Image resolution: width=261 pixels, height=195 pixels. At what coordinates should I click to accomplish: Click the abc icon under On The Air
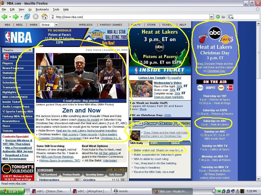click(x=200, y=88)
